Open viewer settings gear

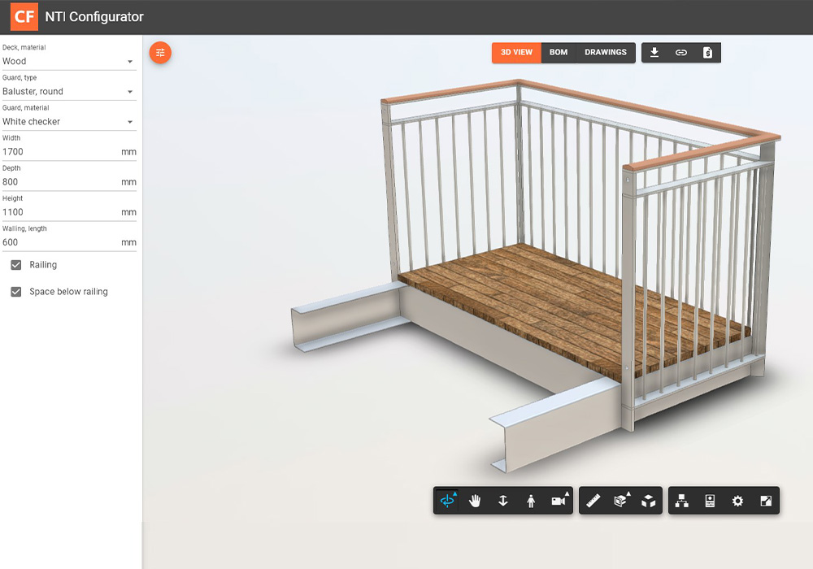tap(737, 502)
